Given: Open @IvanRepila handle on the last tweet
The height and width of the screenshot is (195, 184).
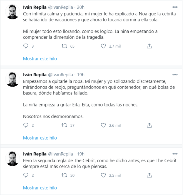Looking at the screenshot, I should (60, 154).
